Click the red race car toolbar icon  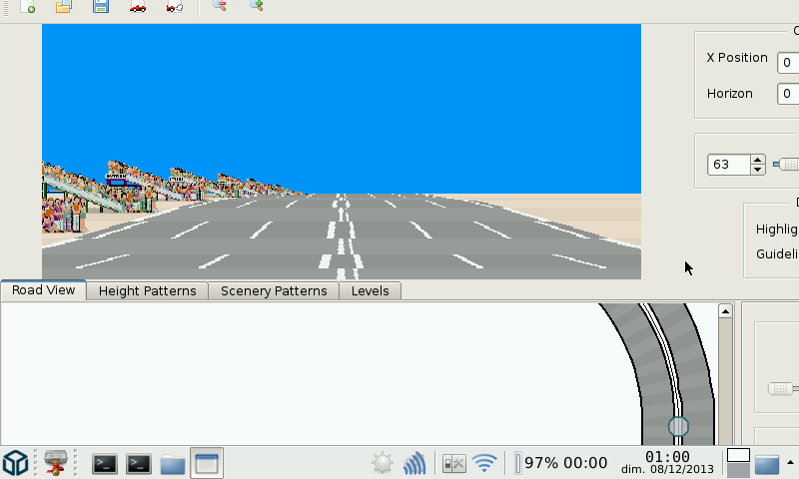[138, 7]
